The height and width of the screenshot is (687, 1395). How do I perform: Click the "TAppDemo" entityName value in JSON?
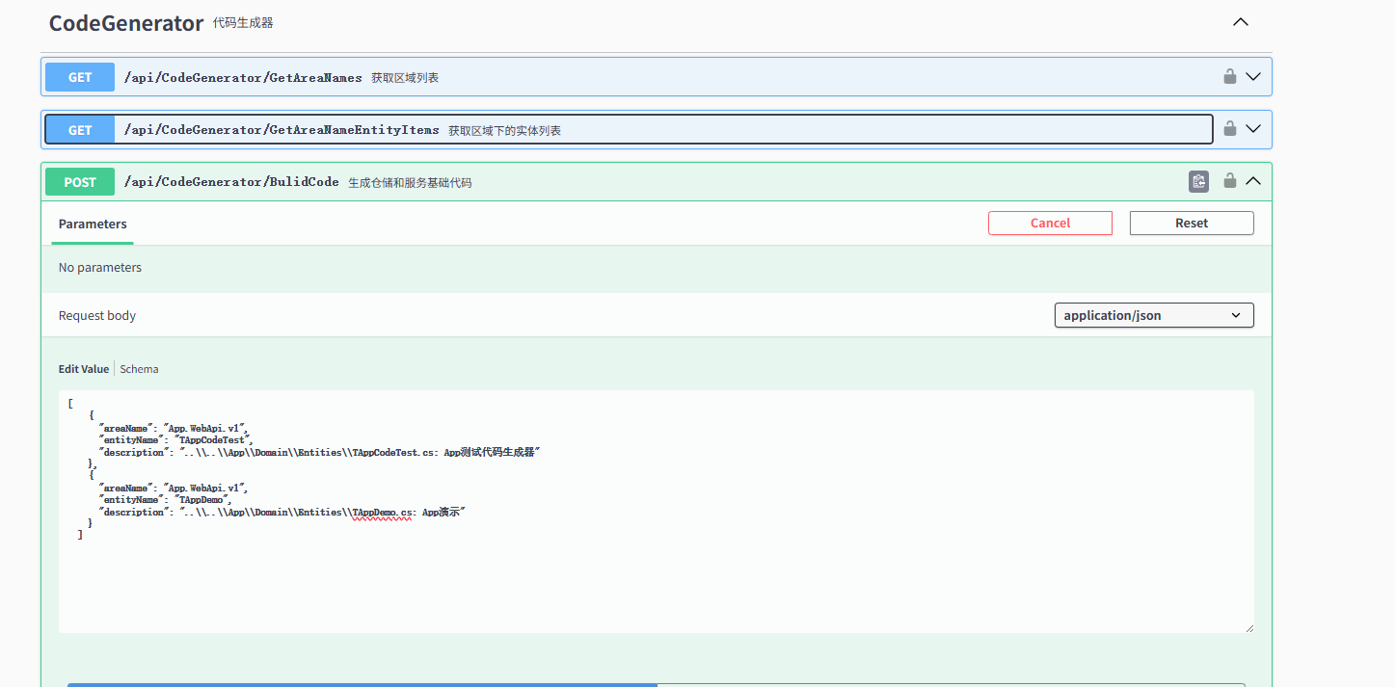click(x=201, y=500)
